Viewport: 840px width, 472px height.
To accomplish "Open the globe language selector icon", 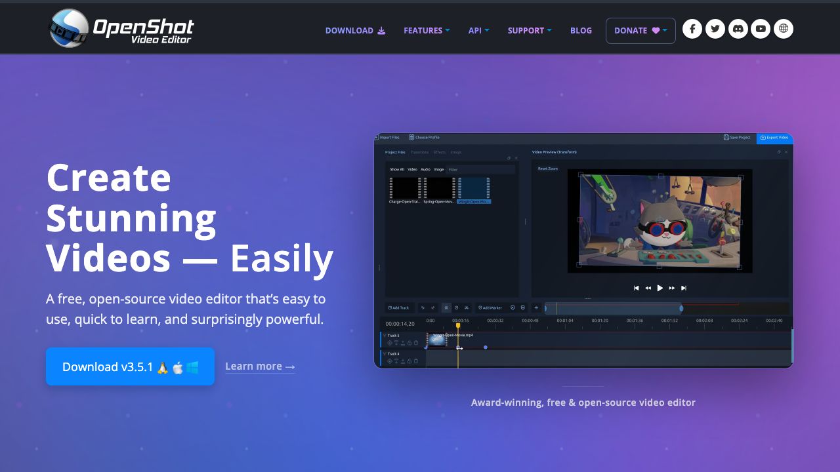I will click(784, 29).
